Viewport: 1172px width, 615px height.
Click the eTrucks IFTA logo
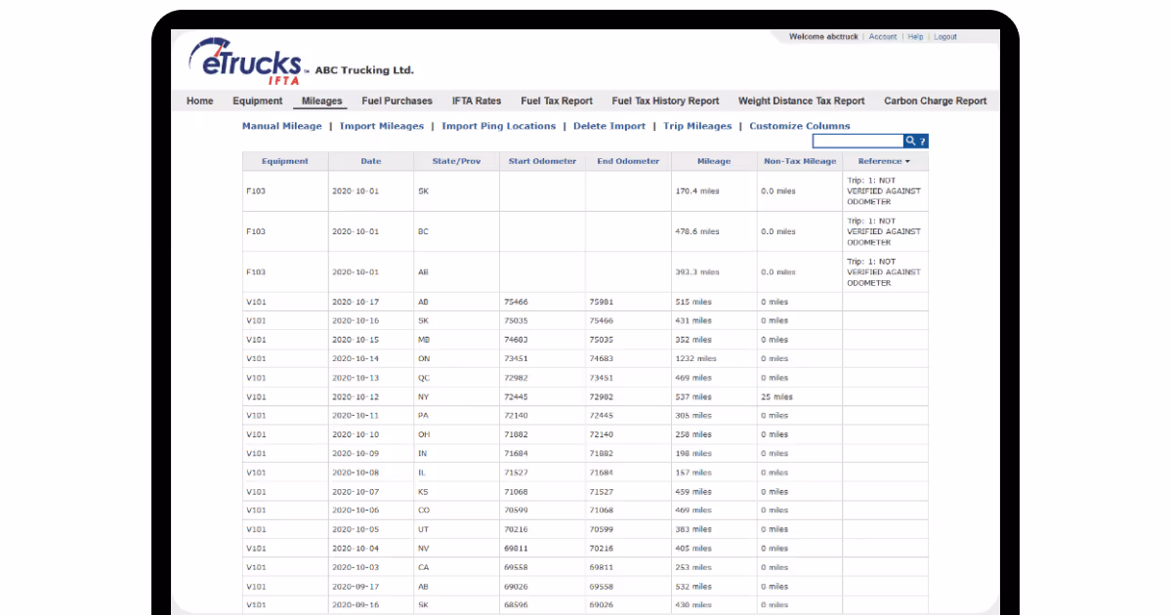246,61
